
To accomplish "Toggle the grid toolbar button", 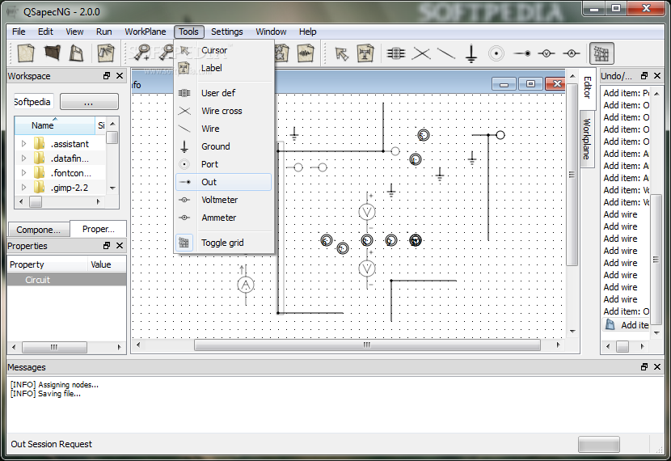I will (x=601, y=53).
